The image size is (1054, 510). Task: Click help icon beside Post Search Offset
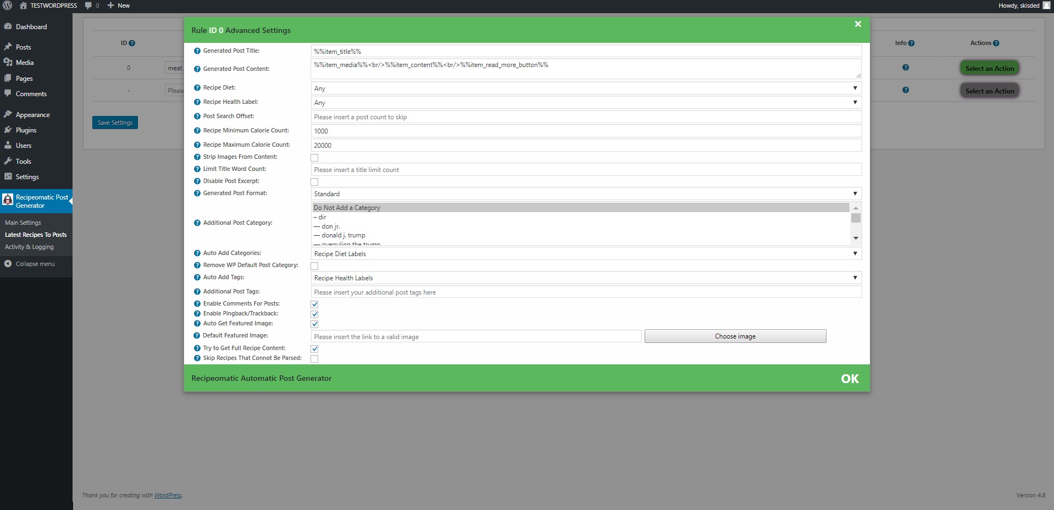[x=197, y=117]
